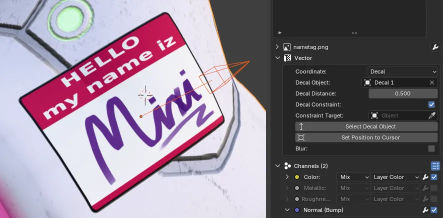Clear the Decal Object field with X
The width and height of the screenshot is (443, 218).
click(x=432, y=82)
